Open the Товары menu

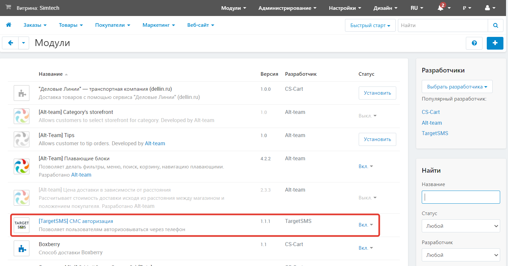[x=71, y=25]
